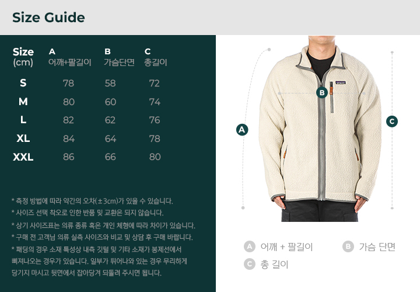Click column header B 가슴단면
Screen dimensions: 420x292
[119, 57]
